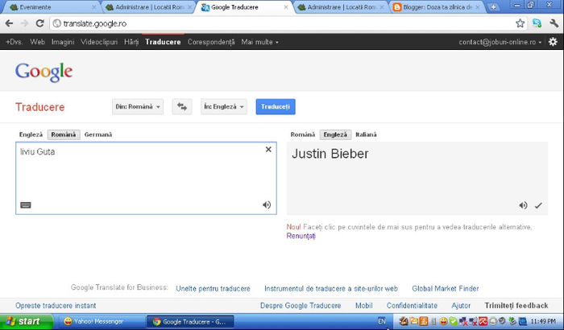Open the virtual keyboard icon in source box
564x330 pixels.
(26, 204)
